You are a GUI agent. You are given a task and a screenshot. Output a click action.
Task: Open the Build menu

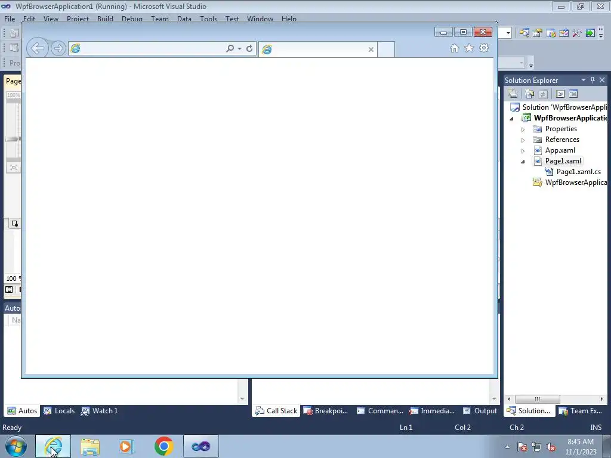pyautogui.click(x=105, y=18)
